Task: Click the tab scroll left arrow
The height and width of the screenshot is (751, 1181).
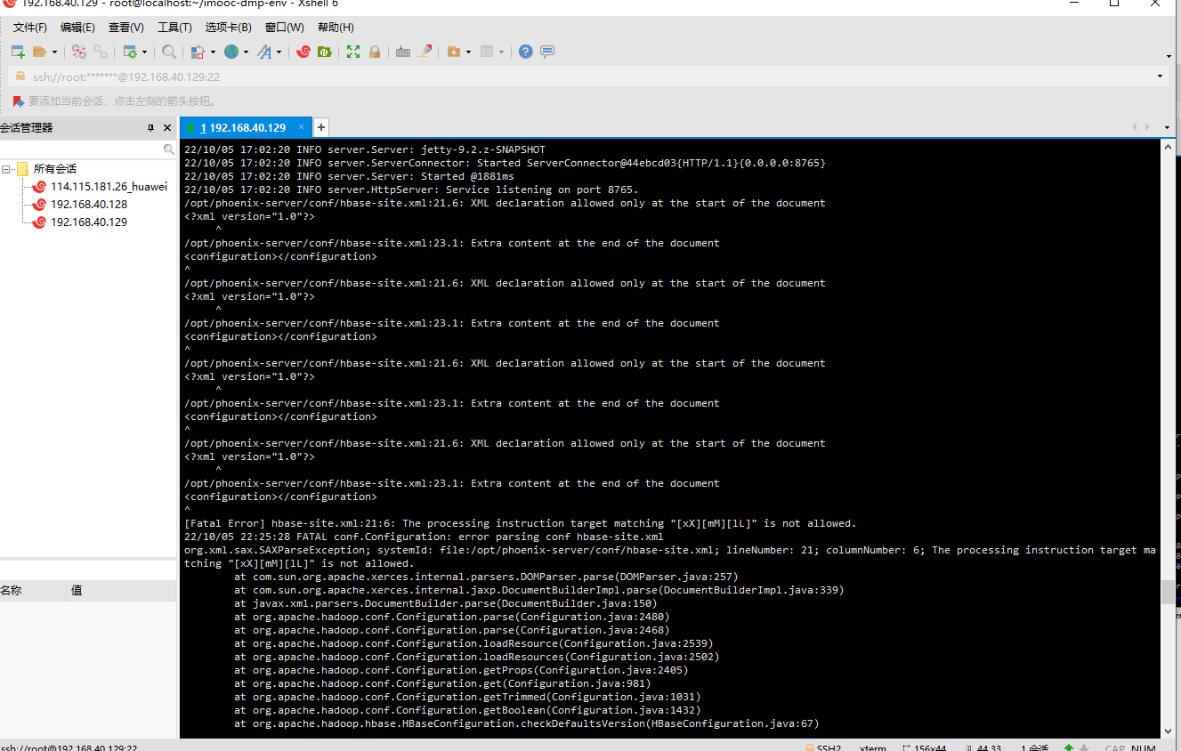Action: (1135, 127)
